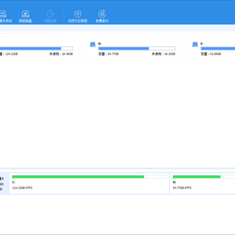Click the 124.22GB NTFS label
The width and height of the screenshot is (235, 235).
22,188
